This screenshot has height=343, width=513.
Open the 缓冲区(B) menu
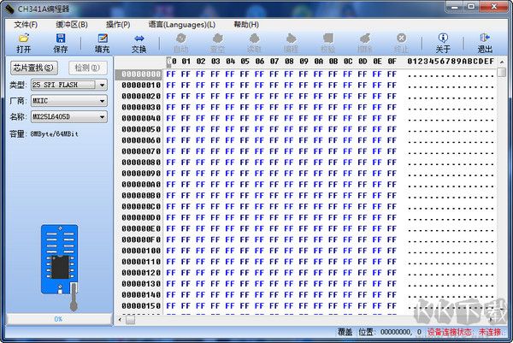[x=72, y=25]
